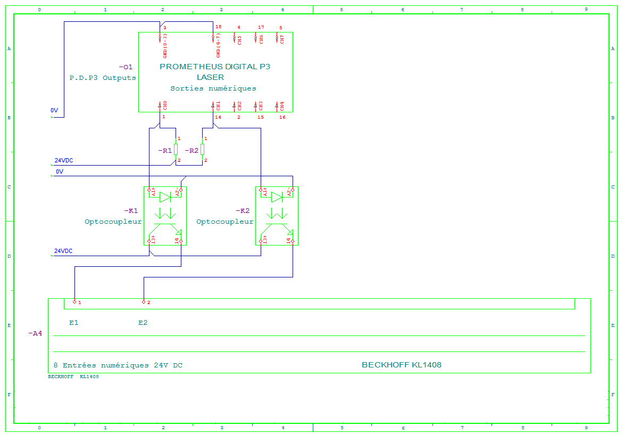This screenshot has height=442, width=633.
Task: Select the phototransistor symbol in K1
Action: point(165,230)
